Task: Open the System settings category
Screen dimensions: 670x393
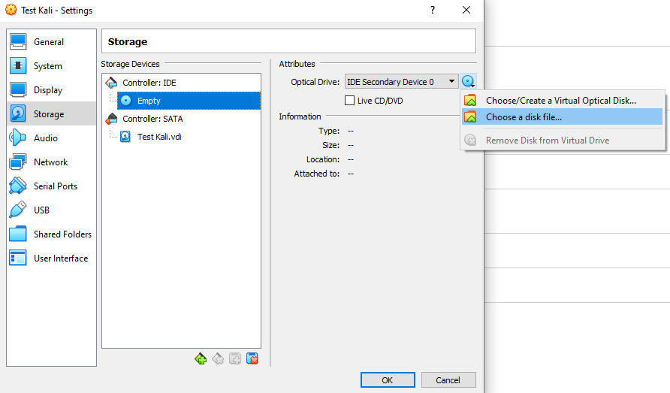Action: coord(47,66)
